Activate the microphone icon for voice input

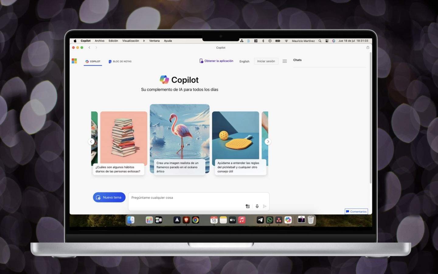click(x=257, y=206)
